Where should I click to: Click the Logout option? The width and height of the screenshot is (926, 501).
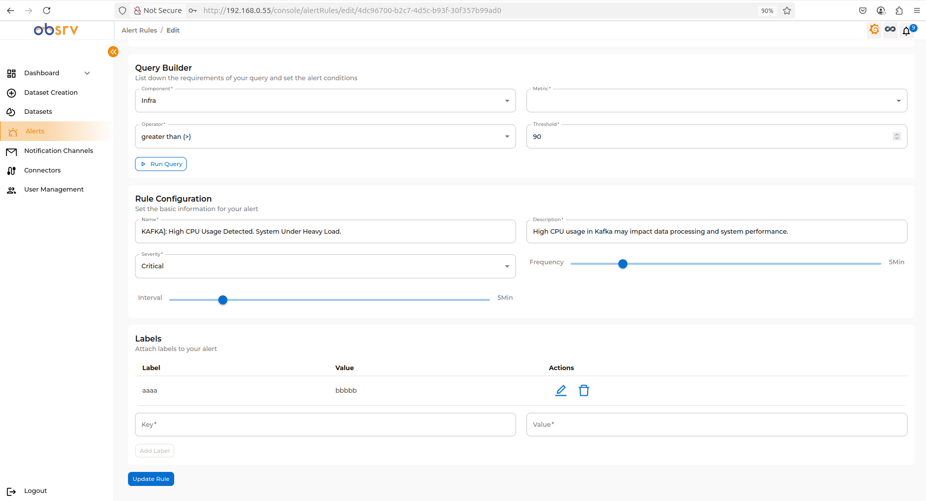pyautogui.click(x=35, y=491)
